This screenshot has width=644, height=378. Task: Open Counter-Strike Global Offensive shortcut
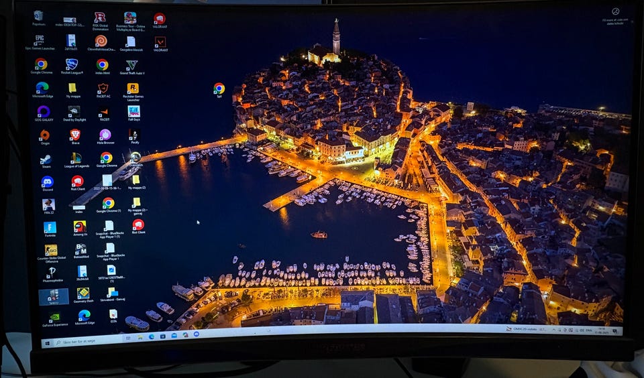click(52, 253)
